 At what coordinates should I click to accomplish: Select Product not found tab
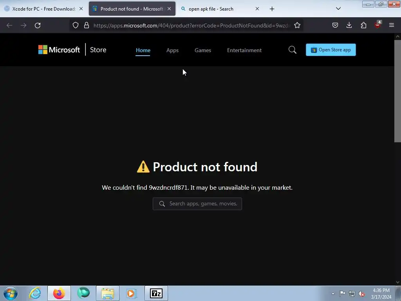click(x=132, y=9)
